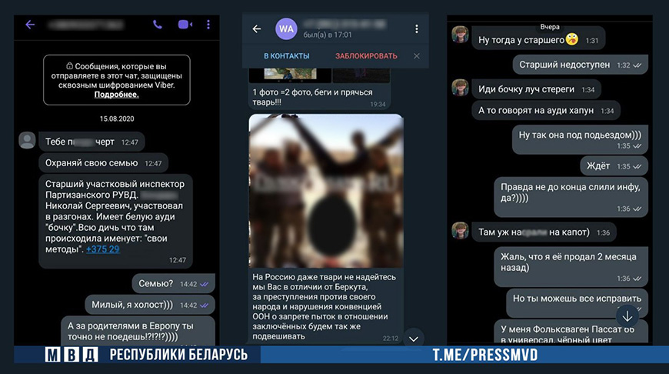Tap the 'Вчера' date label in right chat

point(550,26)
